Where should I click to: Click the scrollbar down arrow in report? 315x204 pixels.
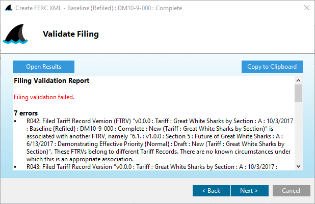click(298, 166)
